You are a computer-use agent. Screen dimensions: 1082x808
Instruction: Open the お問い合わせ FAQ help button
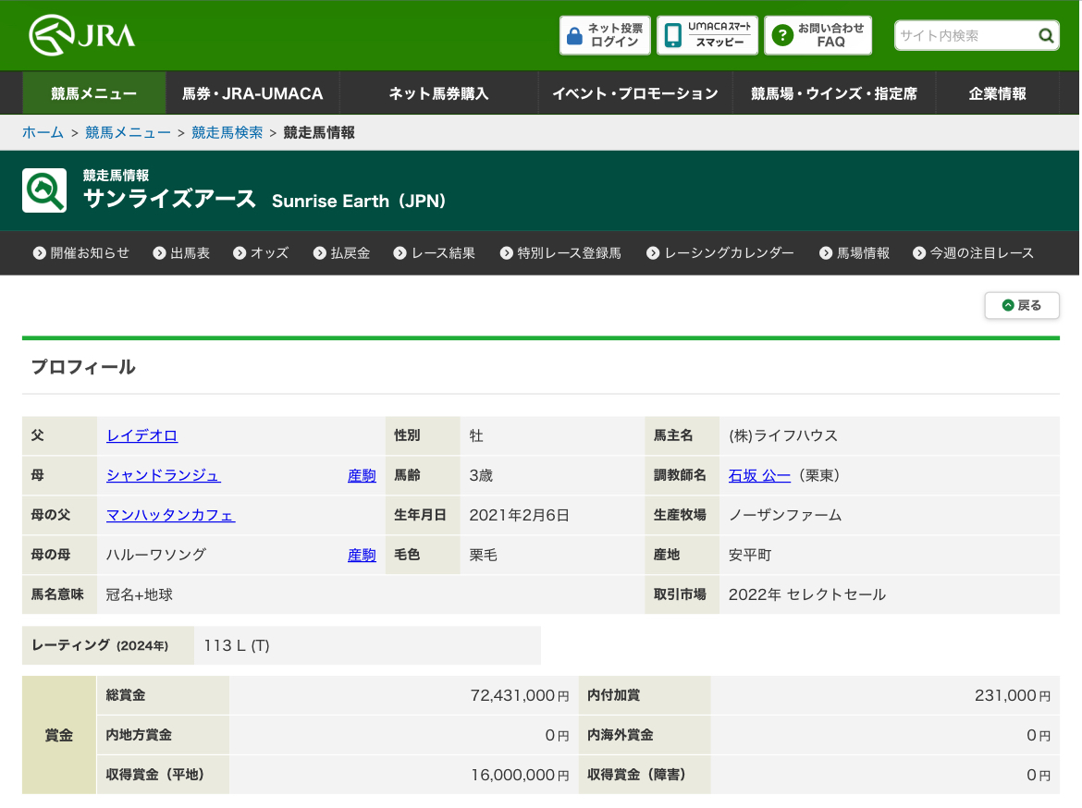[818, 35]
